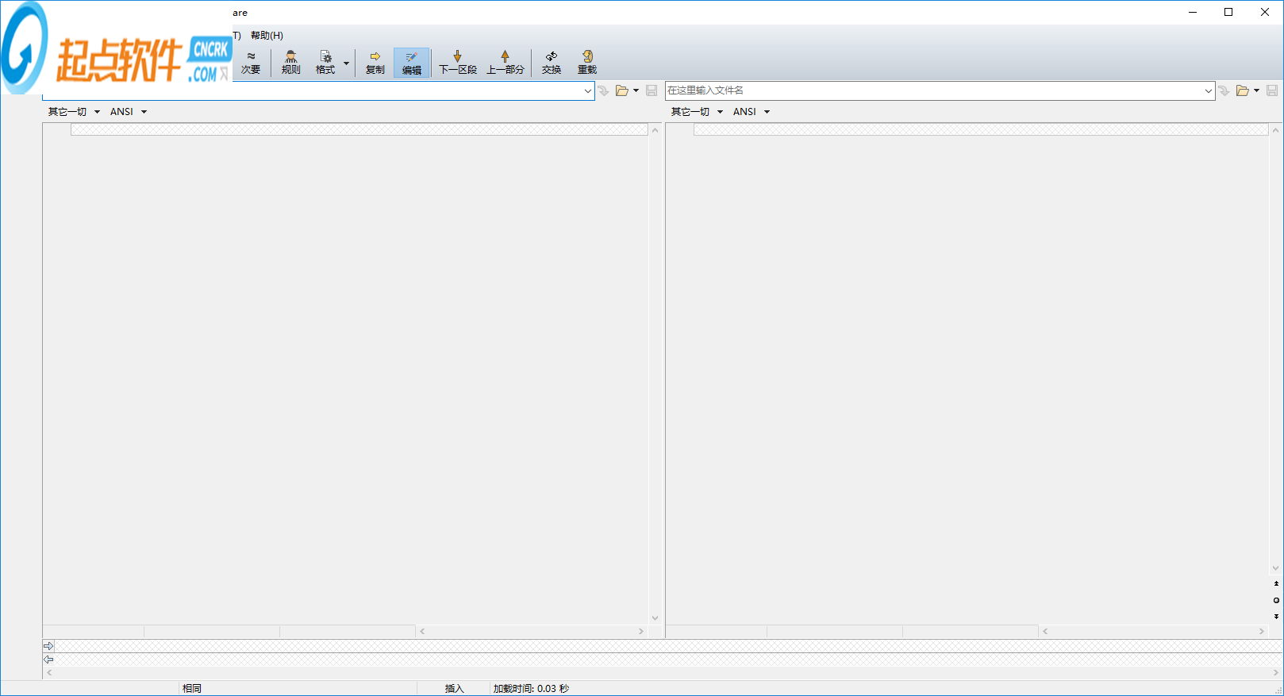This screenshot has height=696, width=1284.
Task: Expand the 格式 format dropdown arrow
Action: [346, 63]
